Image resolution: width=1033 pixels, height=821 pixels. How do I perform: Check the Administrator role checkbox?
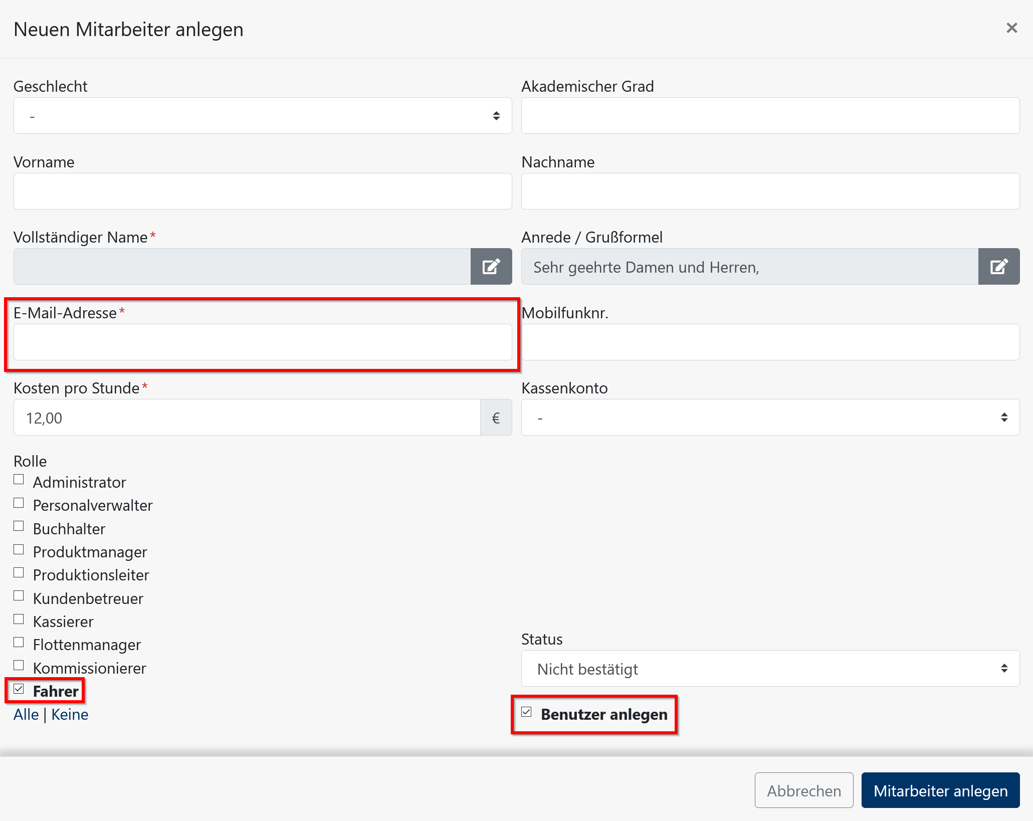(19, 480)
